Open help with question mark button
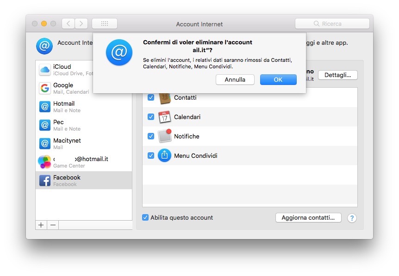The height and width of the screenshot is (276, 399). 352,218
